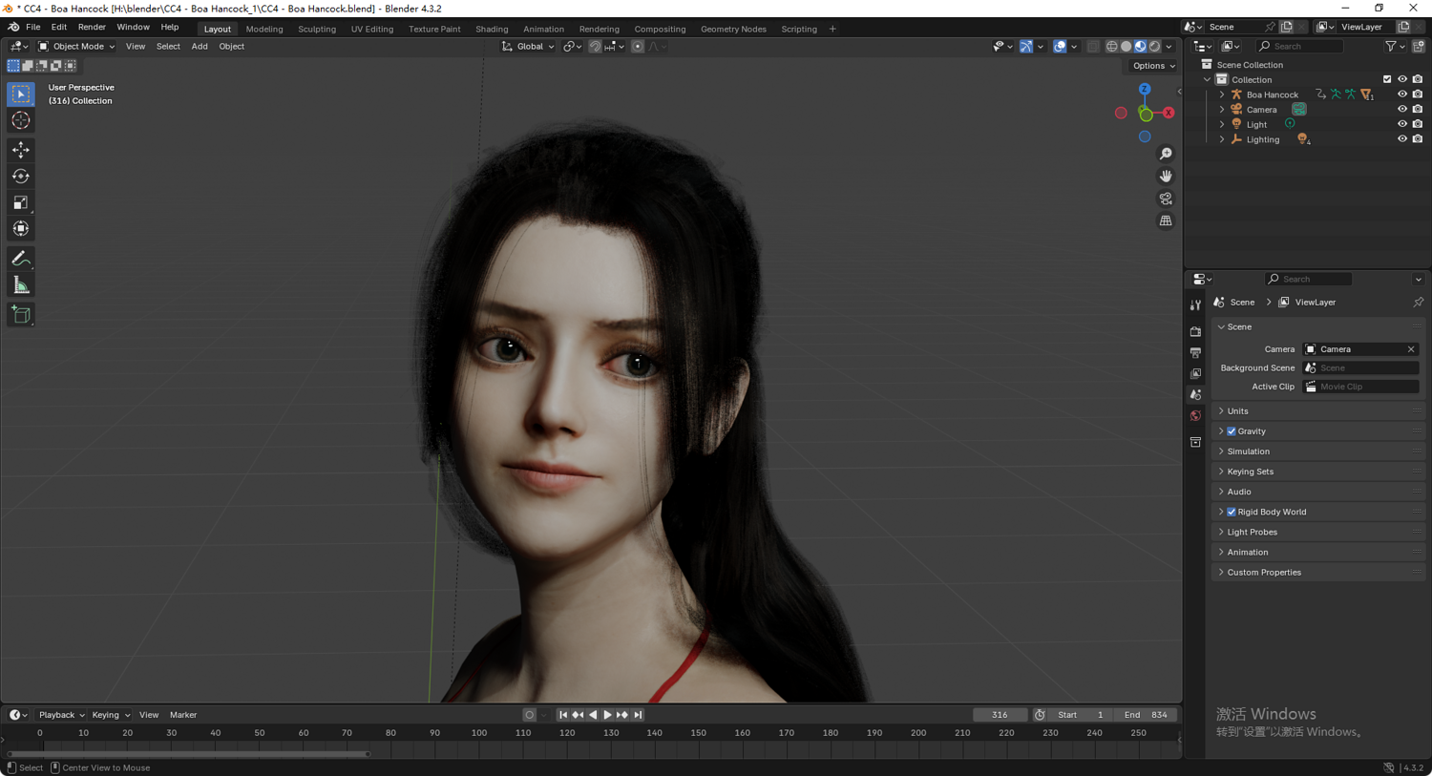Uncheck the Gravity checkbox

pyautogui.click(x=1232, y=431)
